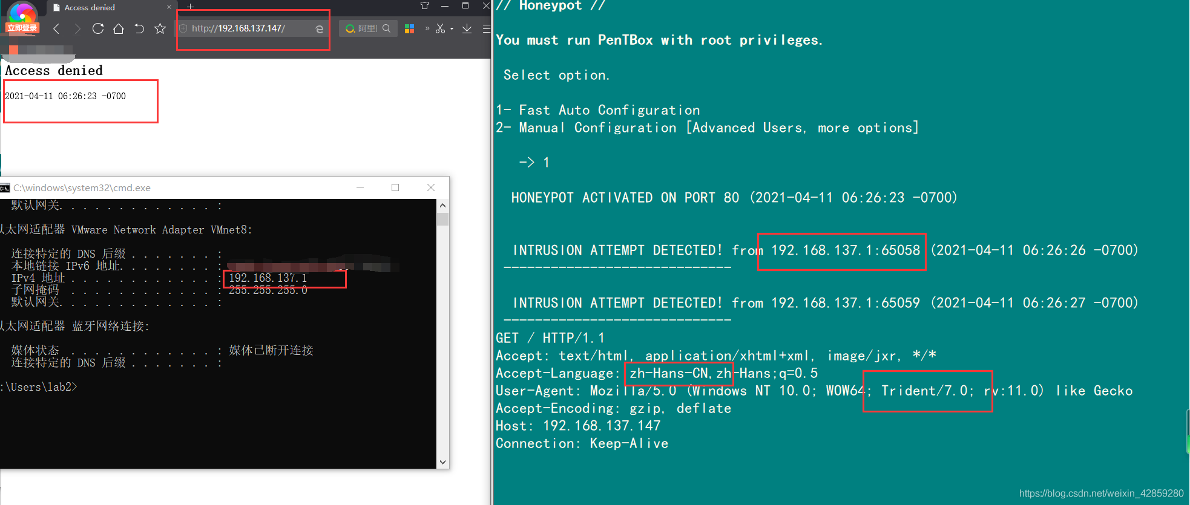
Task: Click the 'Host: 192.168.137.147' header line
Action: click(x=578, y=426)
